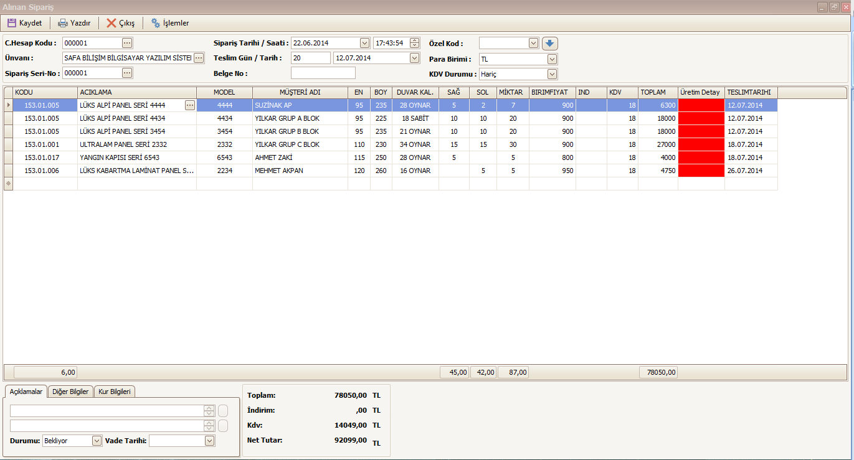The width and height of the screenshot is (854, 460).
Task: Open lookup ellipsis next to Sipariş Seri-No
Action: pyautogui.click(x=127, y=73)
